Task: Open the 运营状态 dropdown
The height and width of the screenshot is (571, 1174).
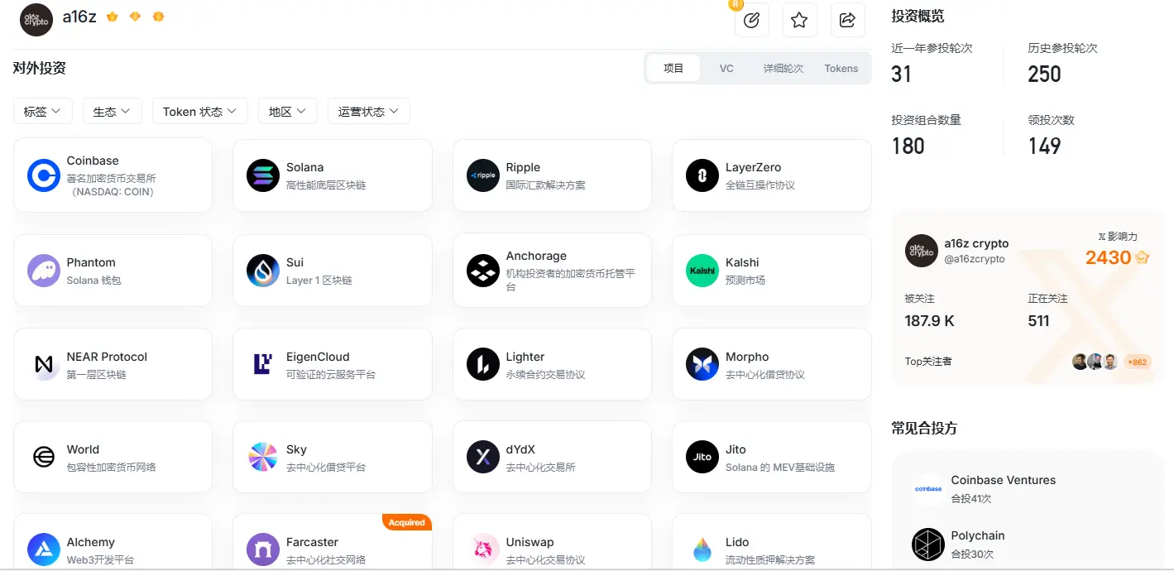Action: pos(368,110)
